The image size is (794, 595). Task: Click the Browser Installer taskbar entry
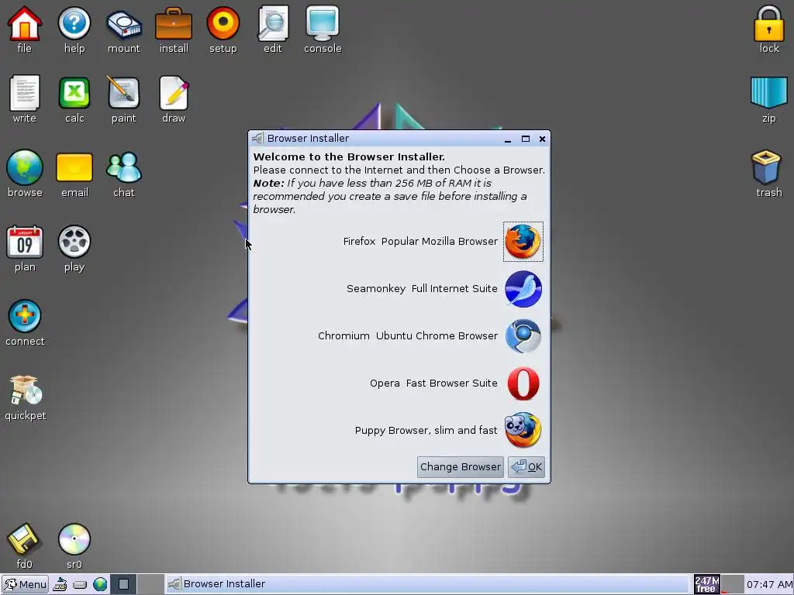click(x=426, y=584)
